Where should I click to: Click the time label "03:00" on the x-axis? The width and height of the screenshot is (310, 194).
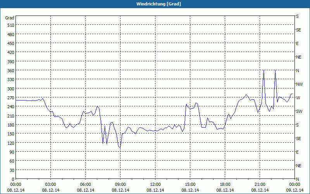point(51,185)
